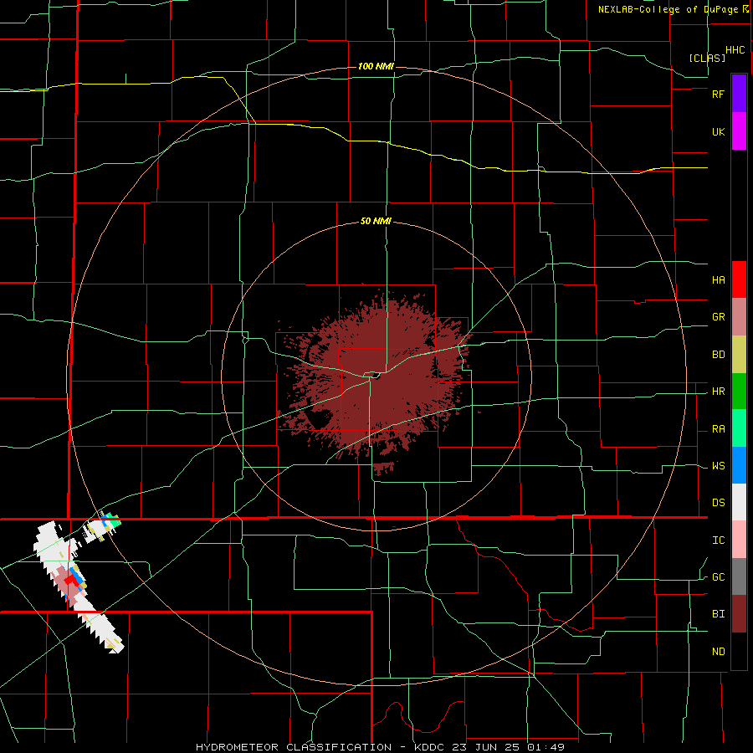Click the WS legend label
This screenshot has width=753, height=753.
tap(719, 466)
